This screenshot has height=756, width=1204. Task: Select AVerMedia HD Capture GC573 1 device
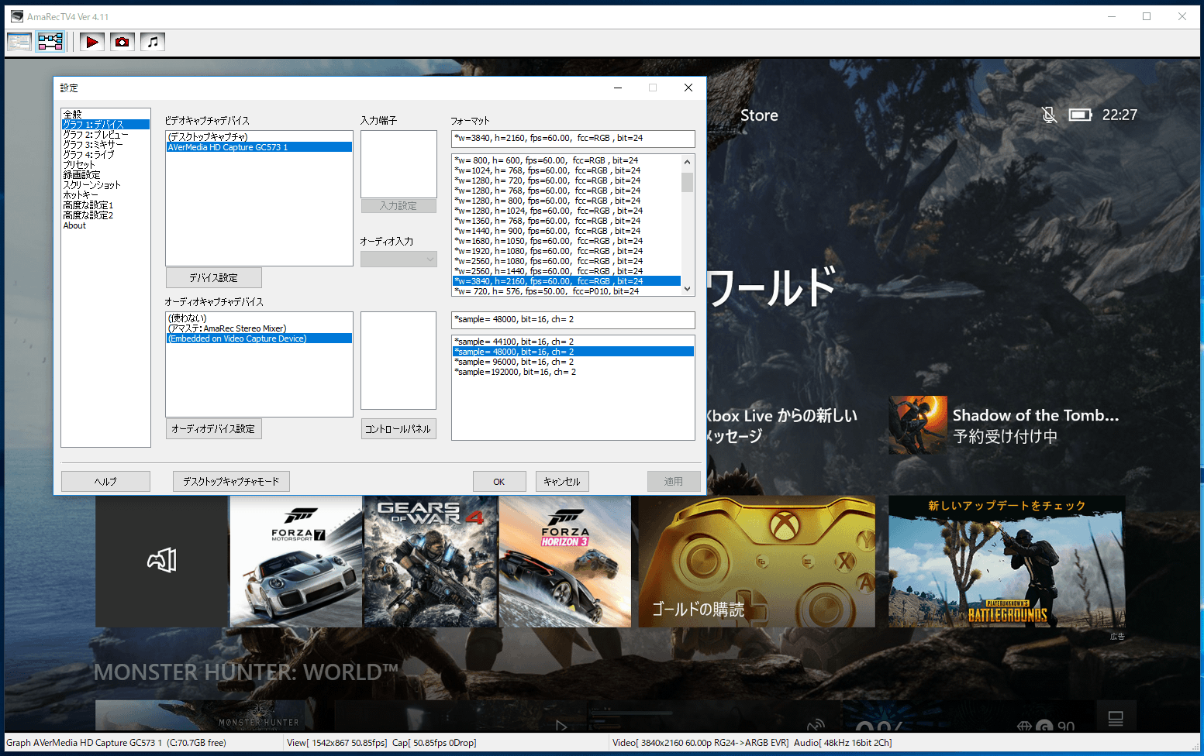(259, 147)
